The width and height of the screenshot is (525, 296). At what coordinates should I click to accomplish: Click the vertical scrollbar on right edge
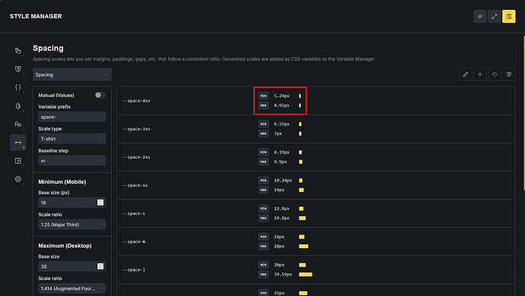click(x=523, y=114)
